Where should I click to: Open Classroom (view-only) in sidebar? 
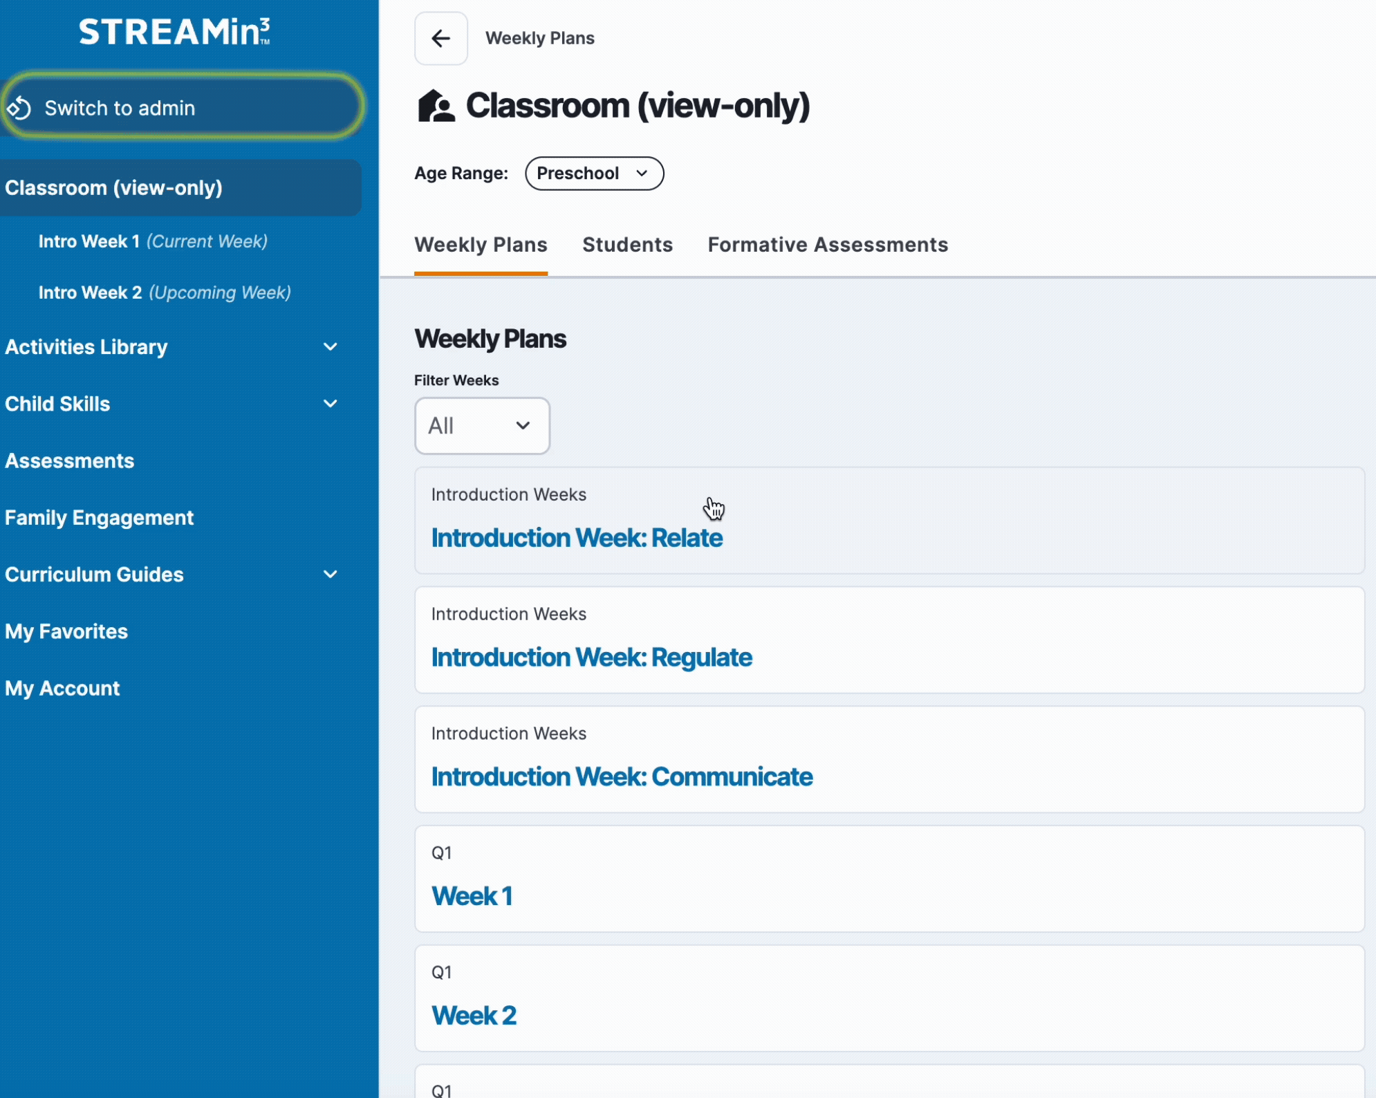point(180,188)
